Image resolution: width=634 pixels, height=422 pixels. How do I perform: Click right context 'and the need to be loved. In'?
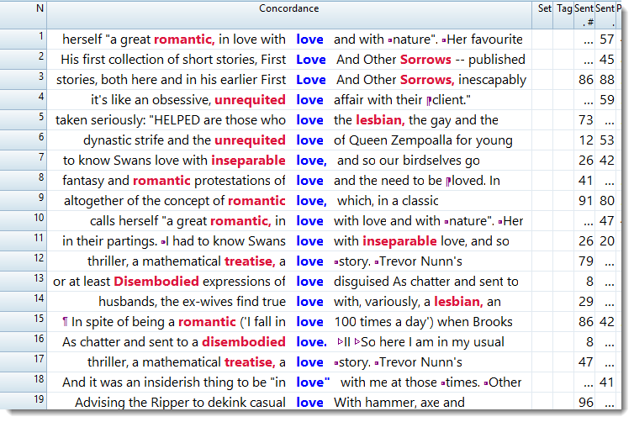[x=417, y=181]
